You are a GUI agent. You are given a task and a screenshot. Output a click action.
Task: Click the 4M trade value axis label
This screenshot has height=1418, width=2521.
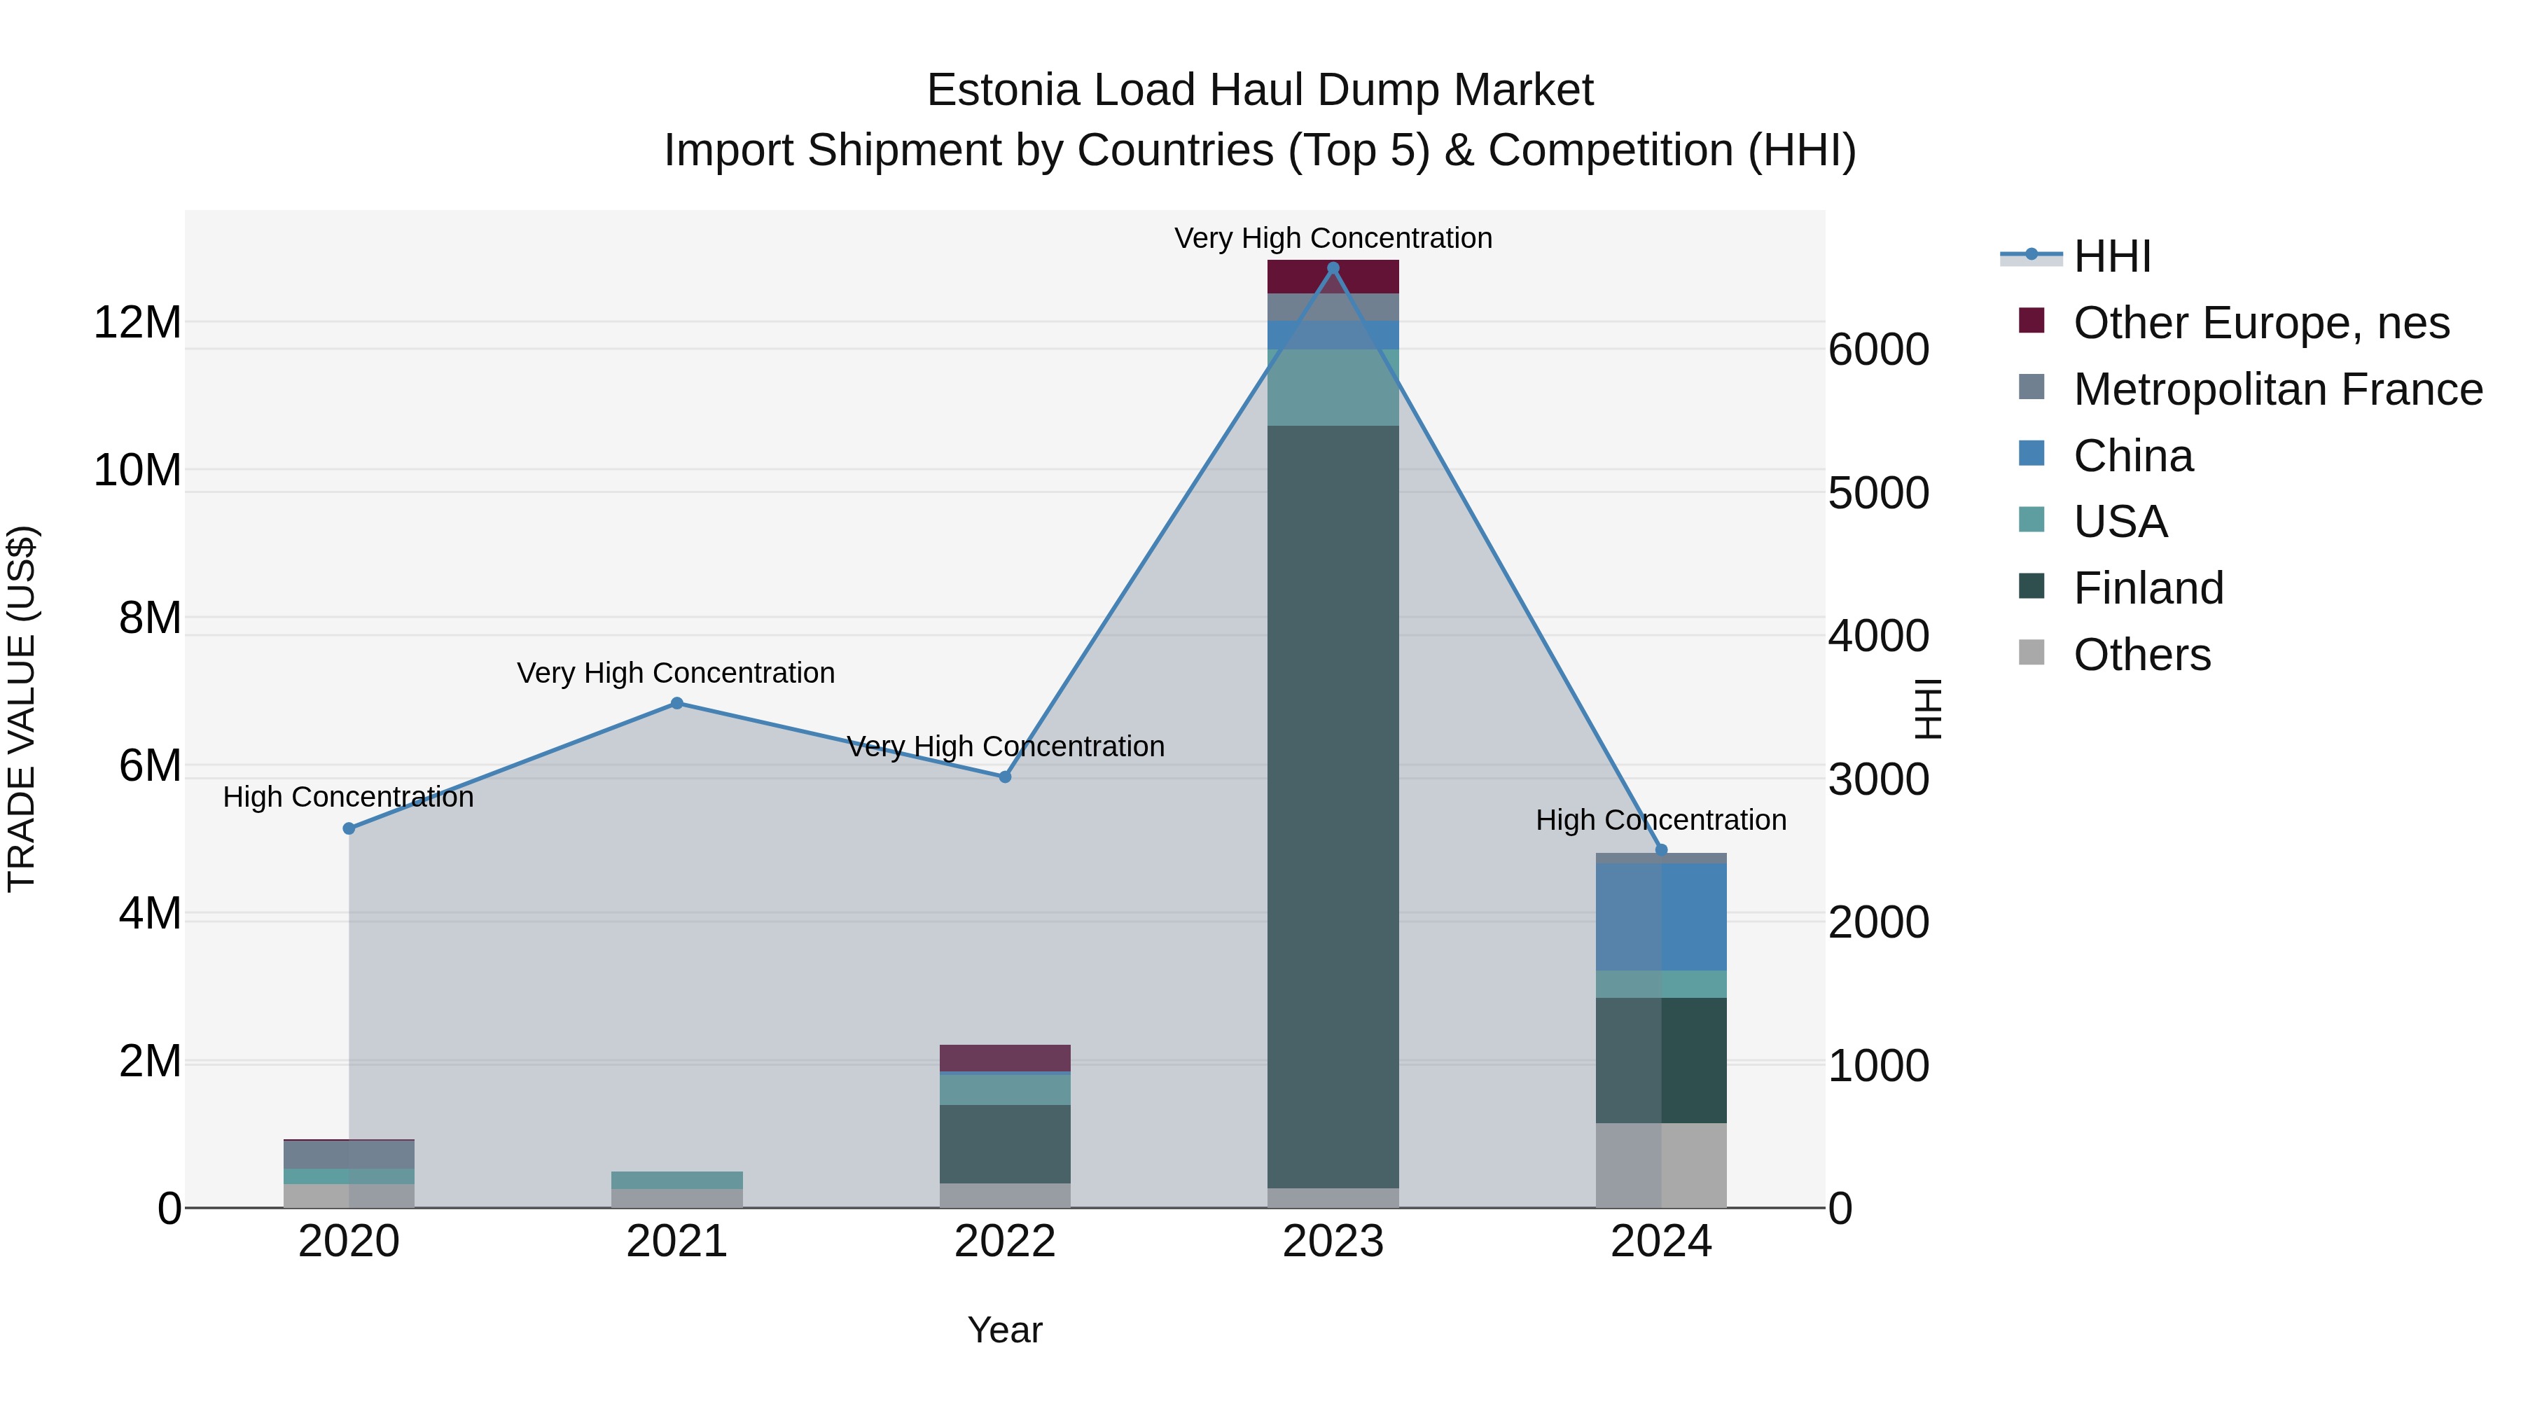pos(150,914)
